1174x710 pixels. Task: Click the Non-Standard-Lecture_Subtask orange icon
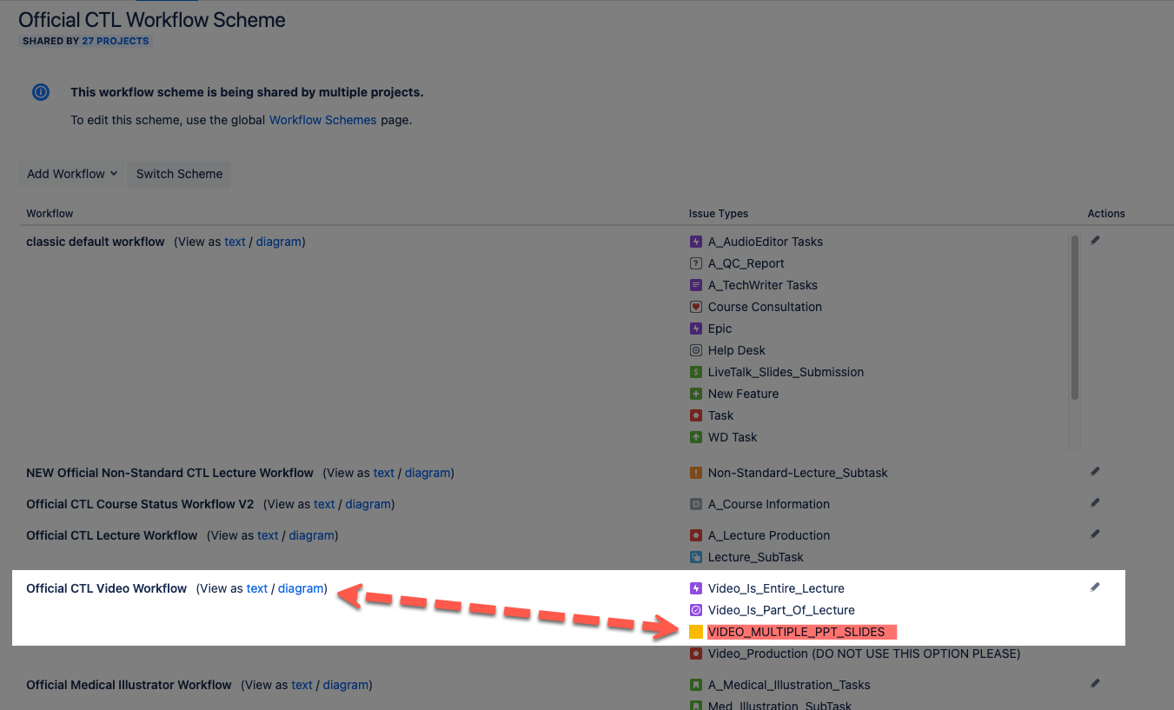point(695,473)
